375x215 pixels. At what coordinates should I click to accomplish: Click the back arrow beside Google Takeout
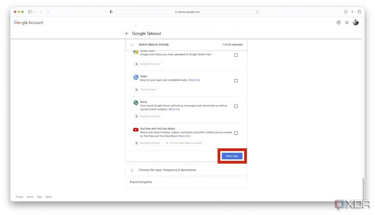coord(127,34)
